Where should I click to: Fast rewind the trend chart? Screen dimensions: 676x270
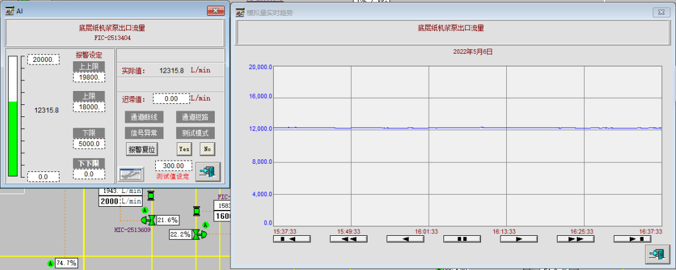pos(348,239)
